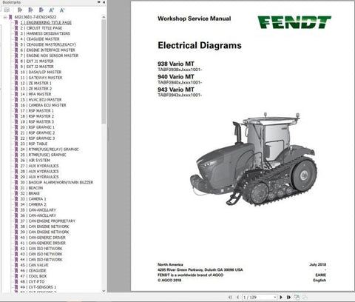
Task: Open bookmark 7 | ENGINE NOX SENSOR MASTER
Action: [50, 56]
